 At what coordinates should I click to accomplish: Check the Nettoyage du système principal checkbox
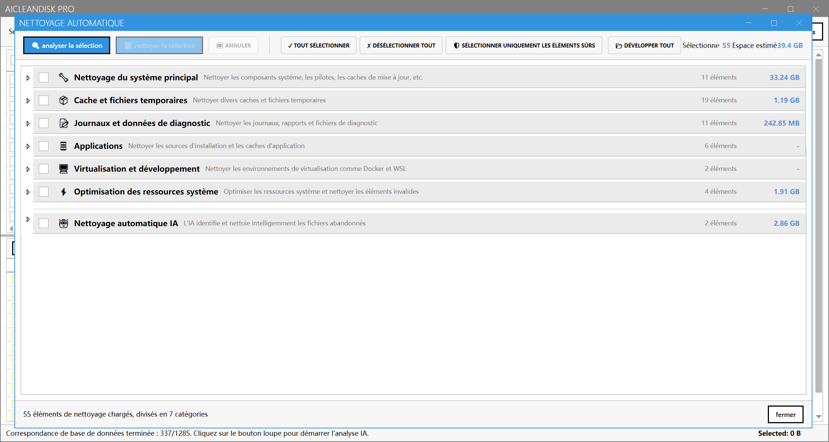(x=44, y=77)
